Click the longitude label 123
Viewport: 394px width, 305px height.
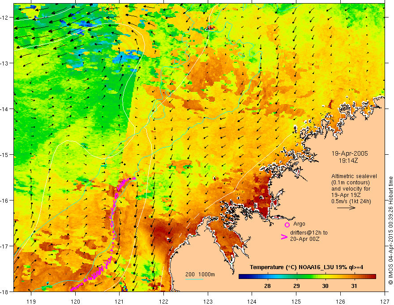[x=208, y=301]
